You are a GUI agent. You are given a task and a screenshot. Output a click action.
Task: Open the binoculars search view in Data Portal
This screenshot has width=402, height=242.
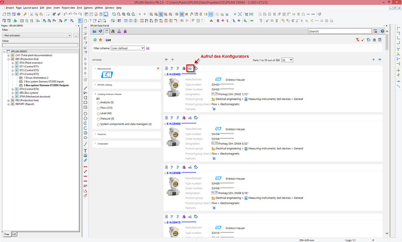coord(113,31)
